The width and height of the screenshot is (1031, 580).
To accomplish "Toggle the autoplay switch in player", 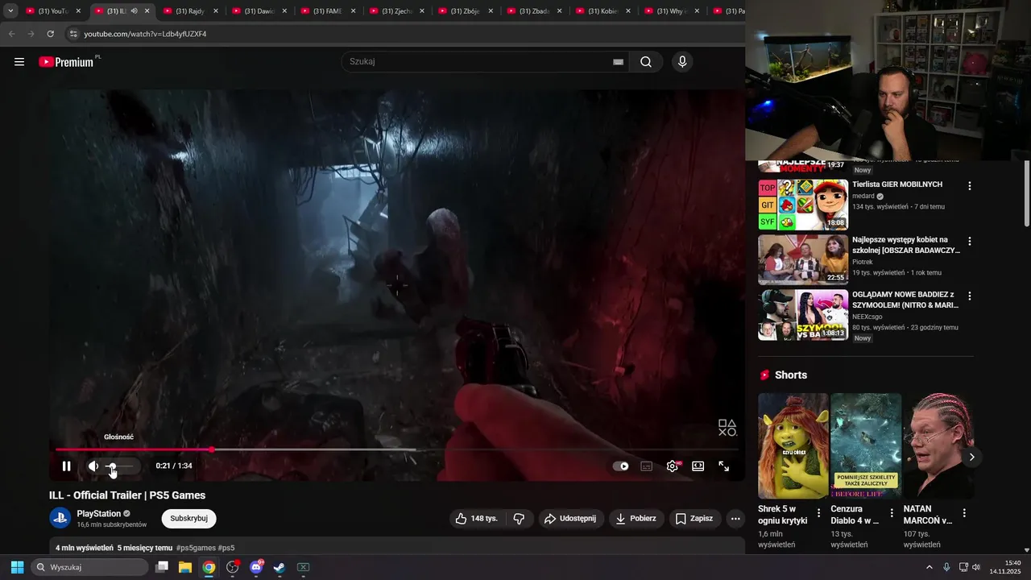I will pyautogui.click(x=620, y=466).
